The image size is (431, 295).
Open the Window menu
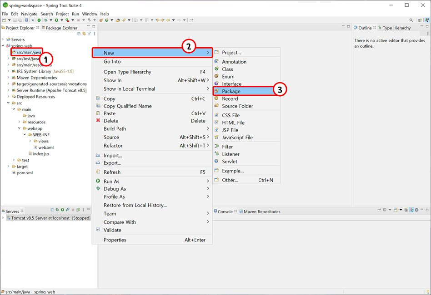pyautogui.click(x=90, y=14)
